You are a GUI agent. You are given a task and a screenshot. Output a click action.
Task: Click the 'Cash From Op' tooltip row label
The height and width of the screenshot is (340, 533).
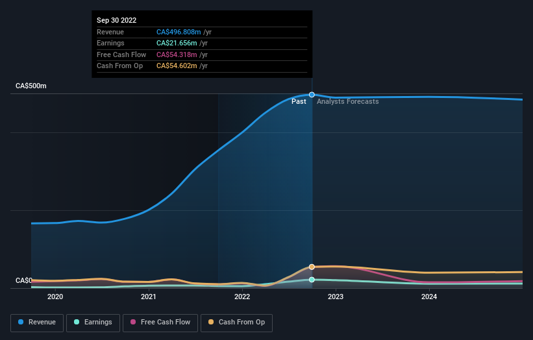[x=119, y=66]
